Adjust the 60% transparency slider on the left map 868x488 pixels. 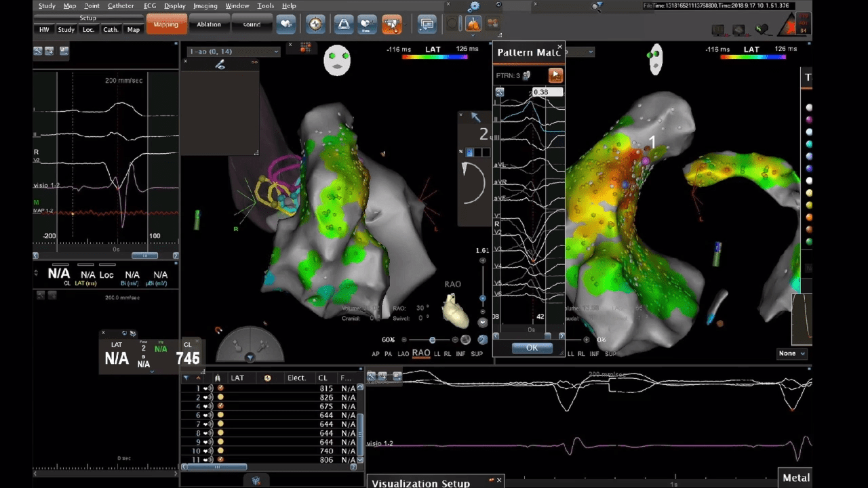coord(432,340)
